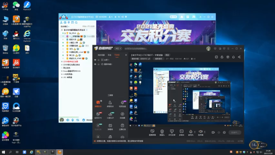This screenshot has height=155, width=275.
Task: Click the layout panel icon above preview
Action: (x=228, y=57)
